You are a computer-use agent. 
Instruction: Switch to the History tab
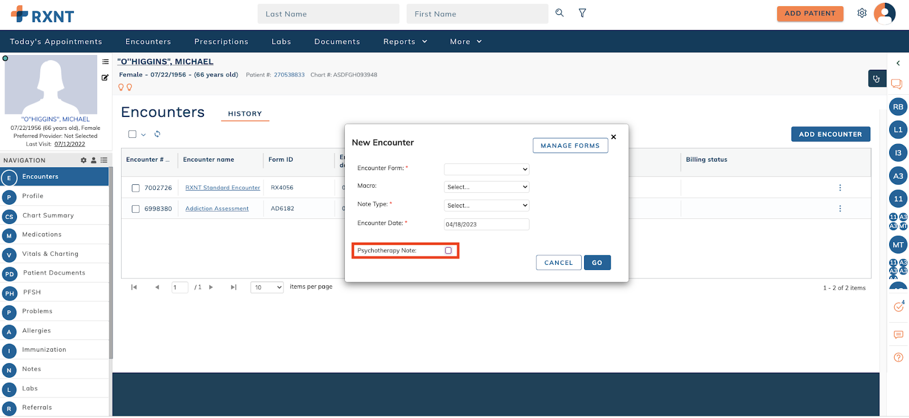[245, 114]
